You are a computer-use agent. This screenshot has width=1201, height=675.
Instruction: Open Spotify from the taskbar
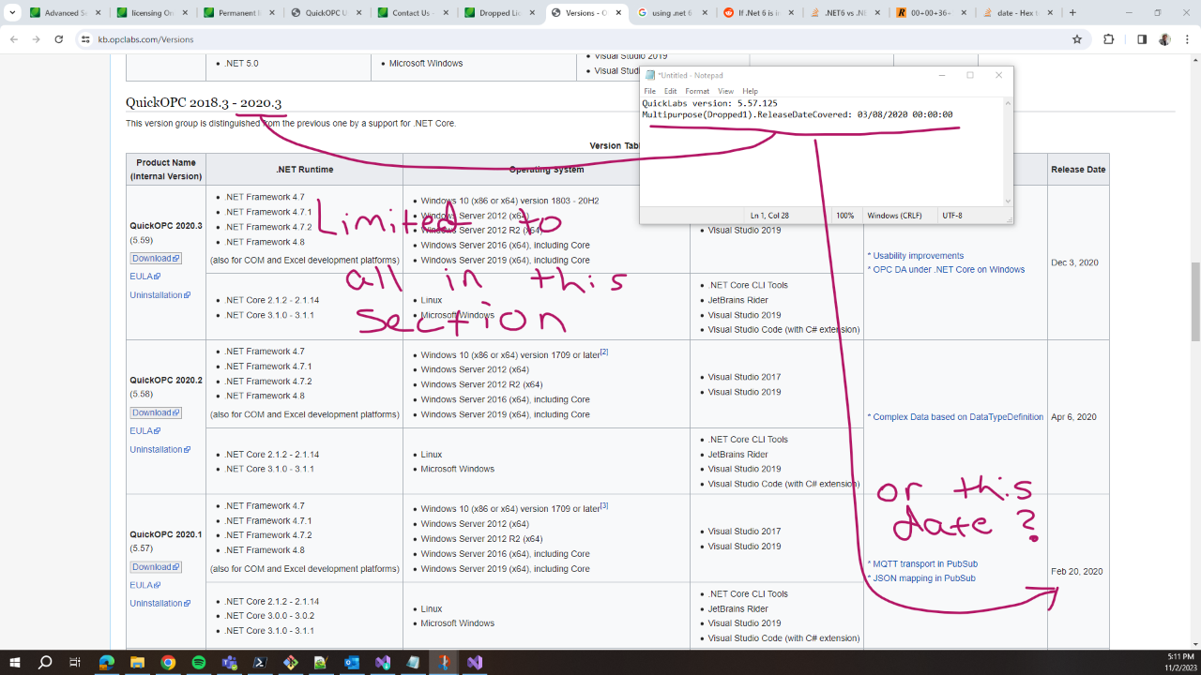(199, 662)
